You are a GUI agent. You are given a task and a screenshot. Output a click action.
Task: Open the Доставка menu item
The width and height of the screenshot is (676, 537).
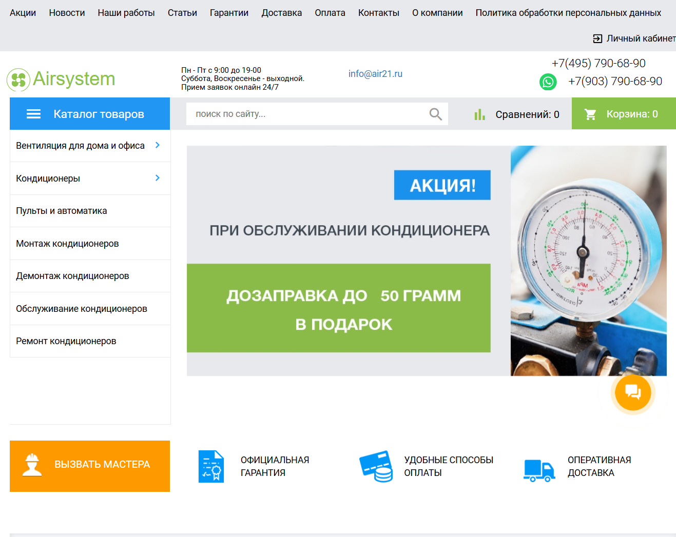[x=281, y=12]
